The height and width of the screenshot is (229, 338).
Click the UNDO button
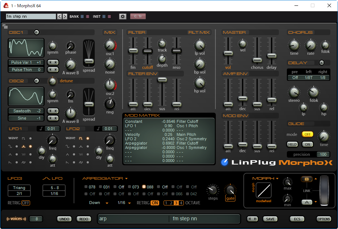click(x=64, y=219)
